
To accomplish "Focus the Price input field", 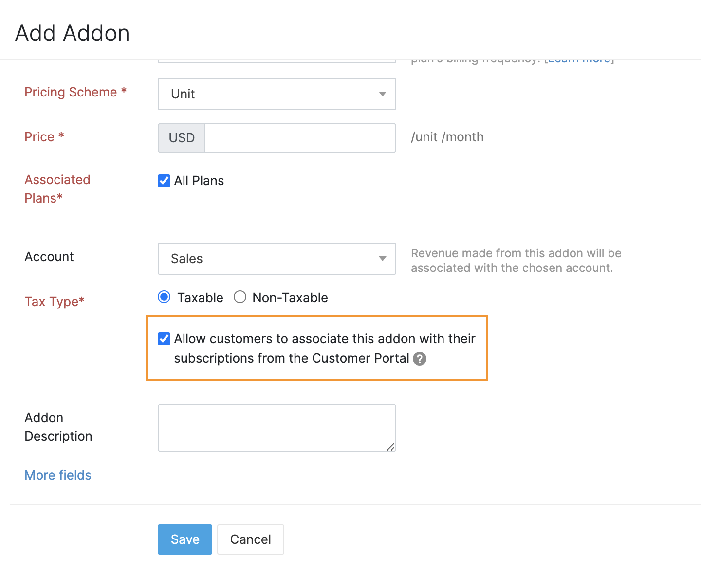I will click(300, 138).
